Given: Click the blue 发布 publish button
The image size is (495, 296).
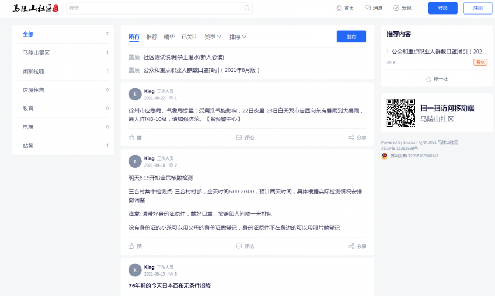Looking at the screenshot, I should (351, 37).
